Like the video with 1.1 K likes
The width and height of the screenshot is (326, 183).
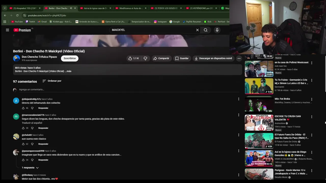[x=133, y=58]
